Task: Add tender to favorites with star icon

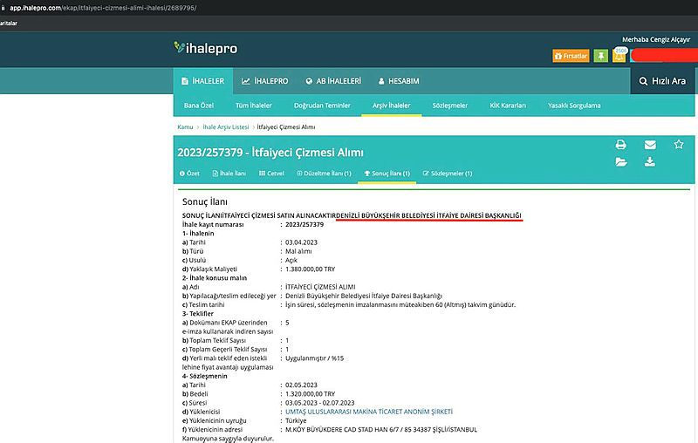Action: [679, 145]
